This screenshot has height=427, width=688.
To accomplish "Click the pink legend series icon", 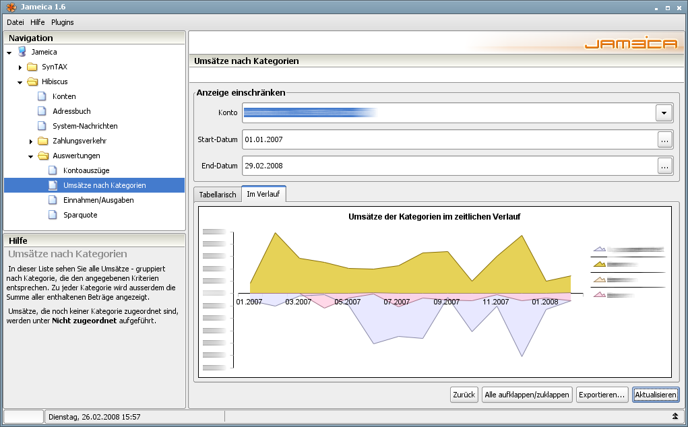I will 599,294.
